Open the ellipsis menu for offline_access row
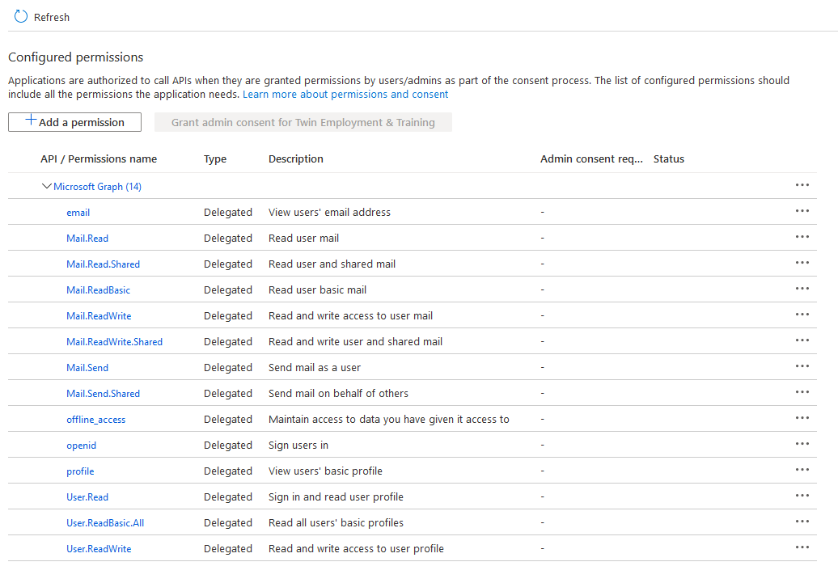838x583 pixels. [802, 418]
